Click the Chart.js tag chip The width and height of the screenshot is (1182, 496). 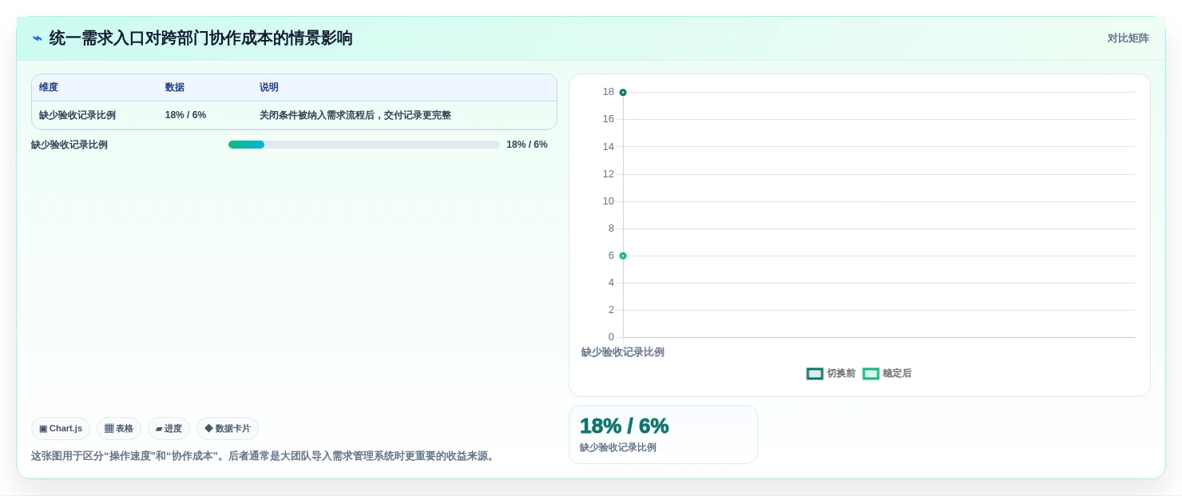61,429
